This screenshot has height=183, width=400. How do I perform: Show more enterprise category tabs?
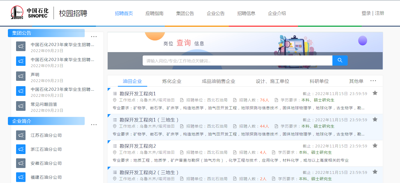(x=373, y=81)
